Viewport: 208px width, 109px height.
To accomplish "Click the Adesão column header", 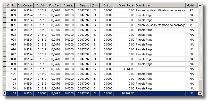I will (68, 5).
